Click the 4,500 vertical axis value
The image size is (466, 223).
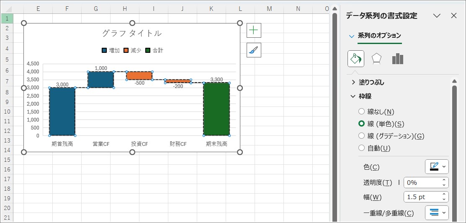pos(33,64)
